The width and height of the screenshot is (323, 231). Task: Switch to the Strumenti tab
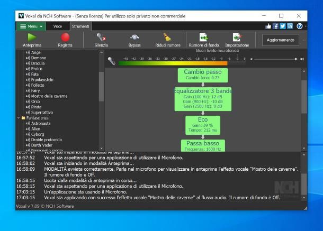[80, 26]
